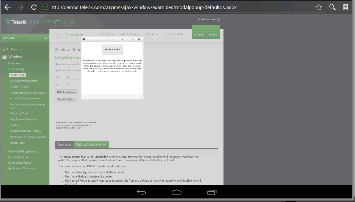Open the User Interactions demo item

point(27,106)
